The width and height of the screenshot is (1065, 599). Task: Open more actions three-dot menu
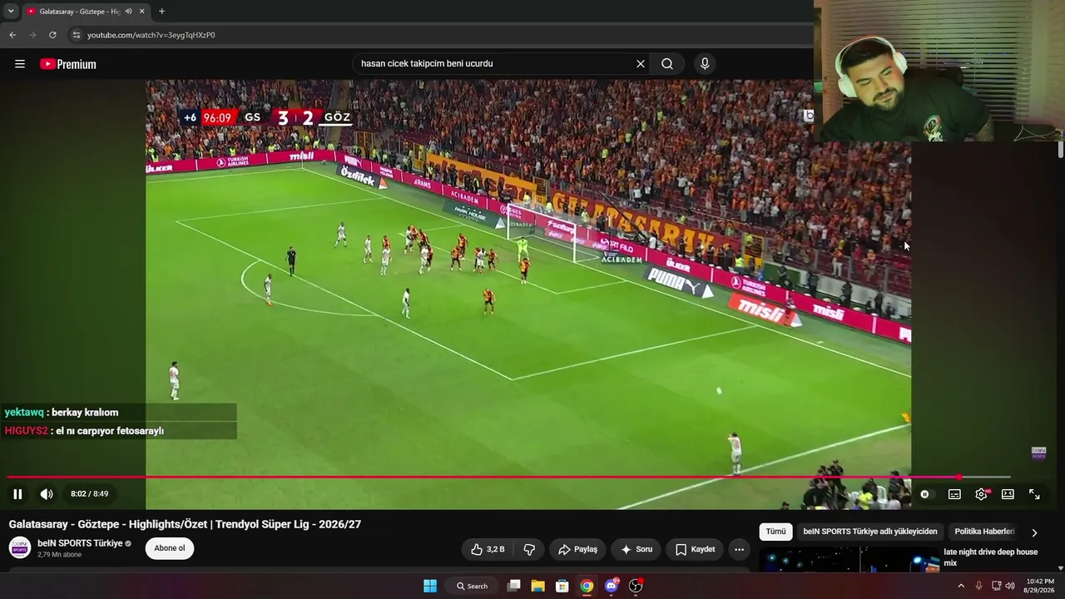click(739, 549)
